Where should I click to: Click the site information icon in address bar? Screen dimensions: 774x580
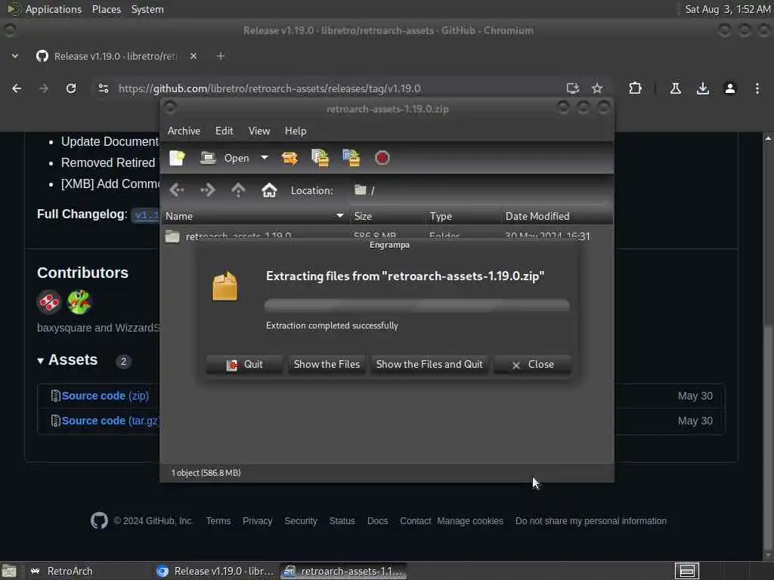pyautogui.click(x=103, y=88)
